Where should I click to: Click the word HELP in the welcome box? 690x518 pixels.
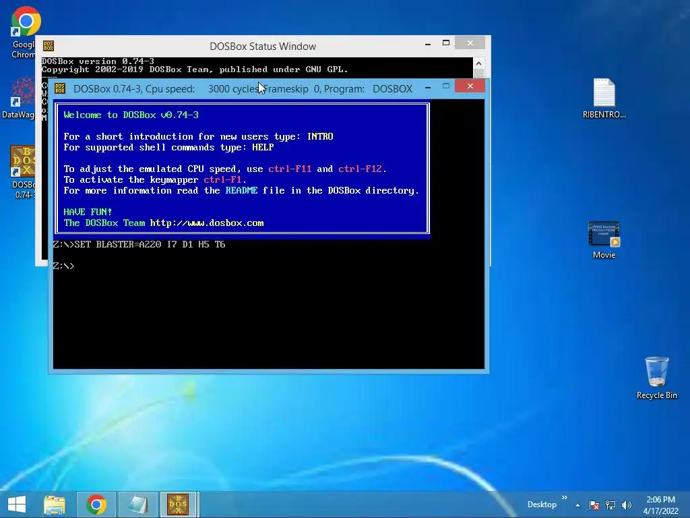(263, 148)
